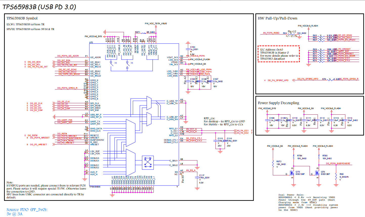The width and height of the screenshot is (365, 217).
Task: Select DG_PDPA_BUSPOWERZ label near QT6
Action: pos(338,163)
